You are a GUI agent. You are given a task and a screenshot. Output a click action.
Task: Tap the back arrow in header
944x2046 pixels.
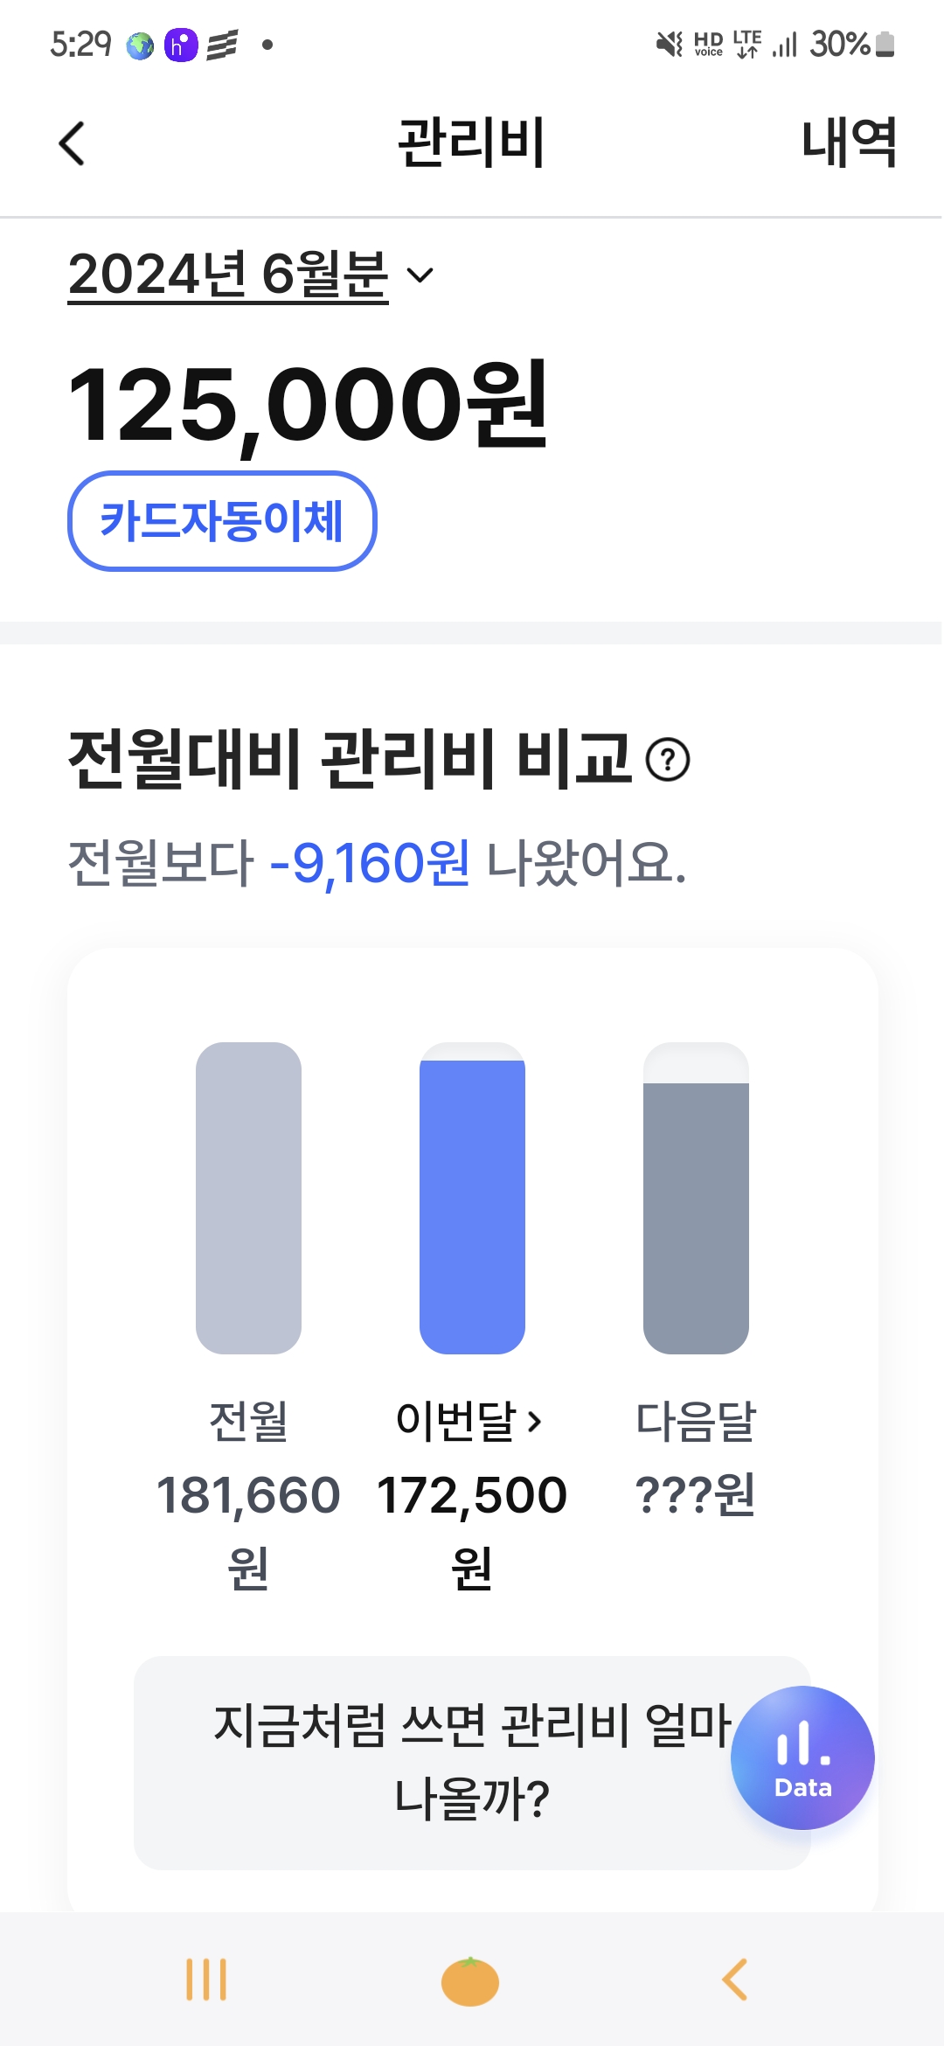pyautogui.click(x=73, y=143)
